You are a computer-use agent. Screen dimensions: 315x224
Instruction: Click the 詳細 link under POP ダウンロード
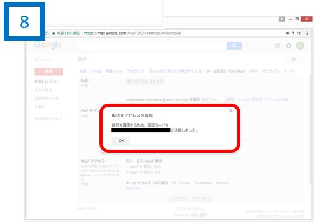pos(84,116)
